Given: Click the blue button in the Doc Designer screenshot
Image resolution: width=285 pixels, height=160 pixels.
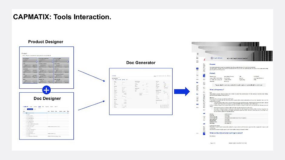Looking at the screenshot, I should [30, 109].
